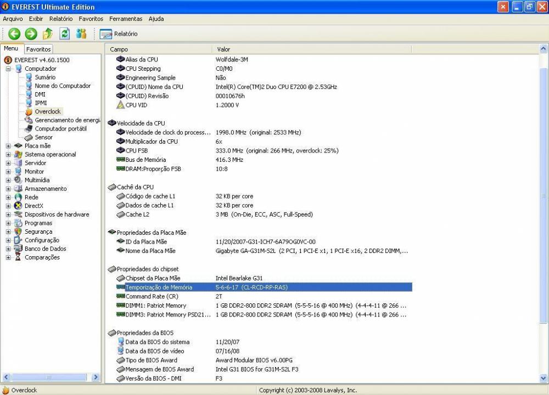Click the Campo column header
This screenshot has width=549, height=395.
coord(119,49)
